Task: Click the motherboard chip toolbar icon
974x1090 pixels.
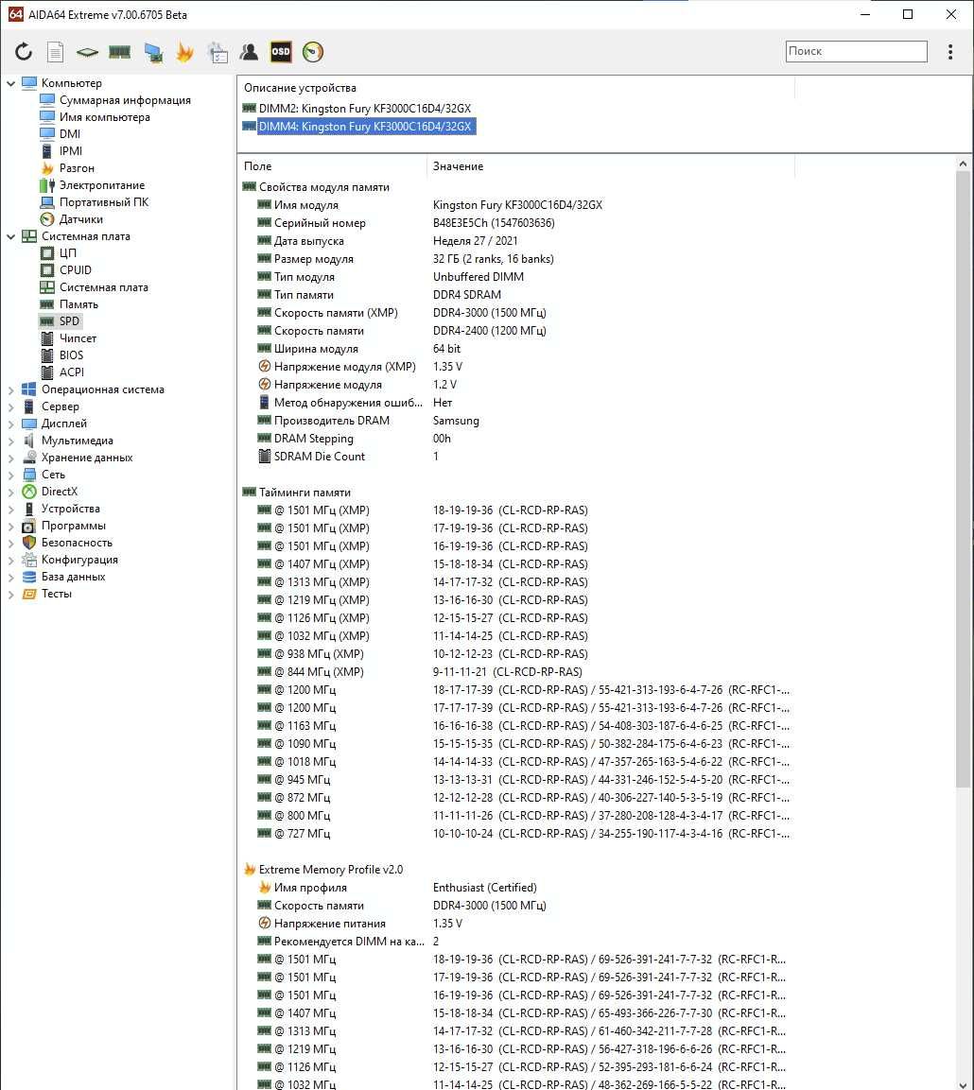Action: pos(87,52)
